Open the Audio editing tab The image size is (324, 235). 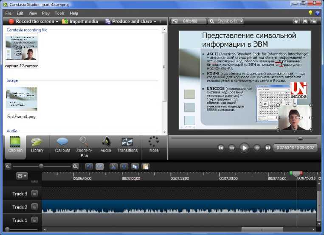(106, 144)
